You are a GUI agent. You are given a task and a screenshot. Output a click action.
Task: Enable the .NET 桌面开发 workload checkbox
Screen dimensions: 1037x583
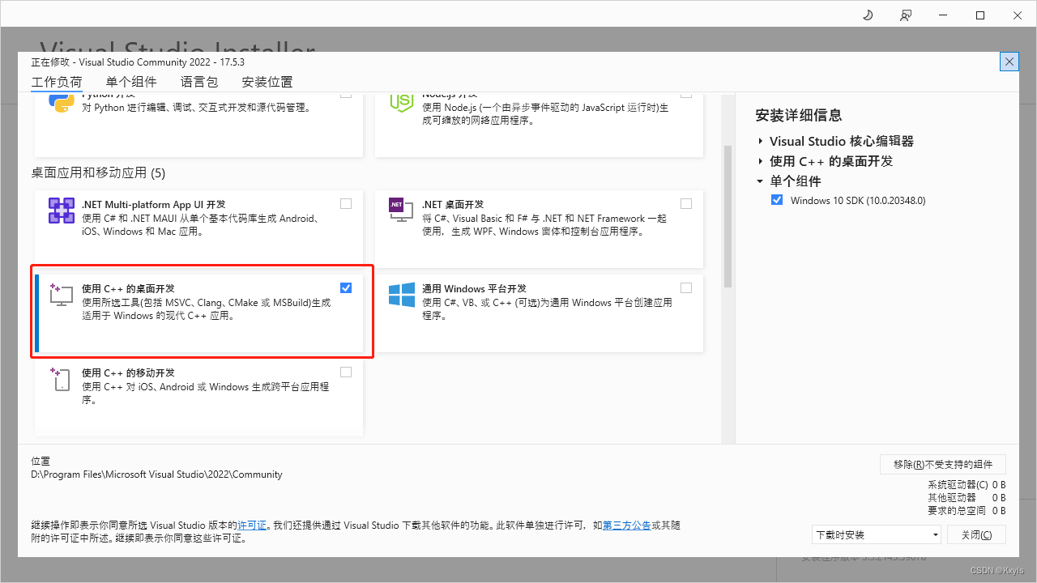coord(686,203)
